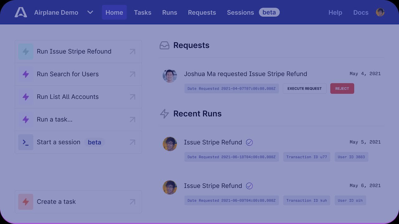Open the user profile avatar menu
This screenshot has width=399, height=224.
[380, 12]
